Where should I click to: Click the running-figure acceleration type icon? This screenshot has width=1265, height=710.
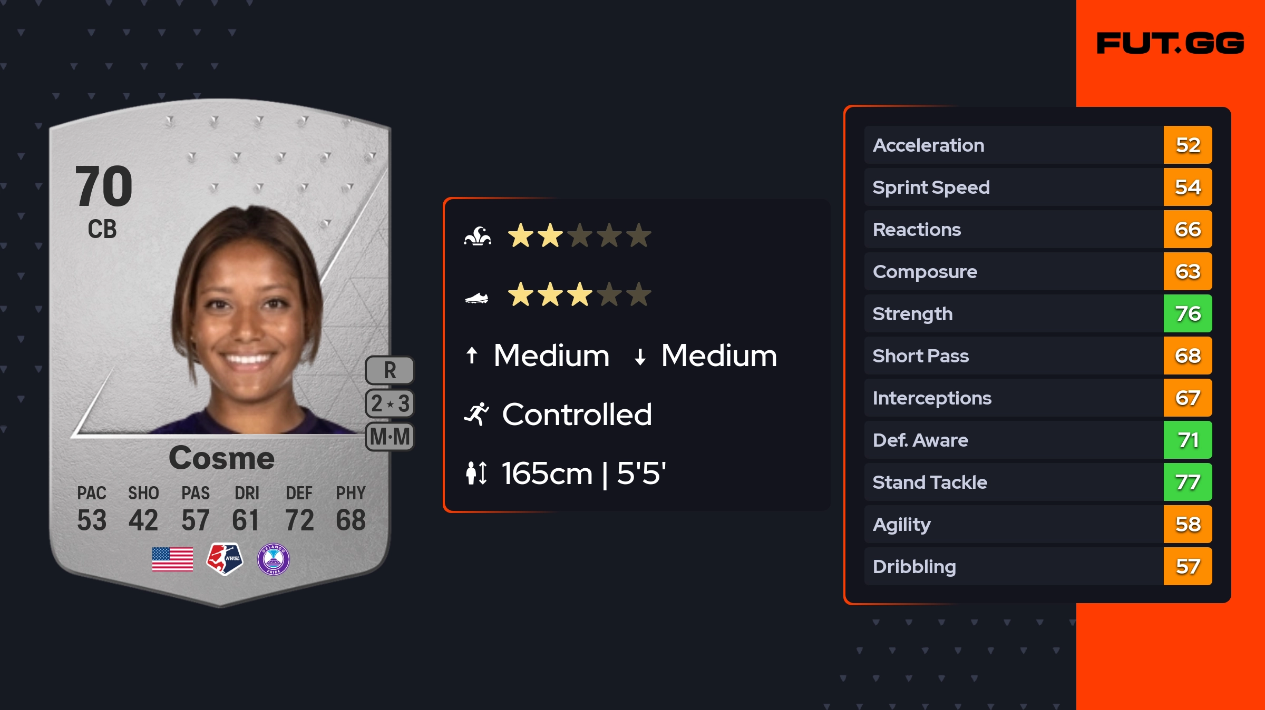pos(476,414)
